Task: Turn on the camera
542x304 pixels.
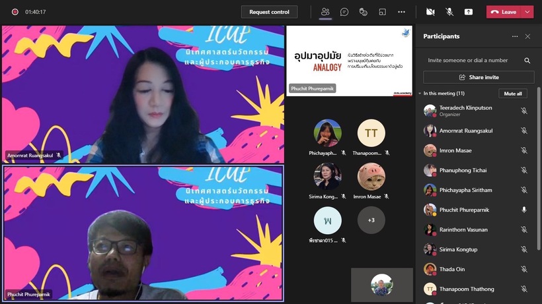Action: (x=430, y=12)
